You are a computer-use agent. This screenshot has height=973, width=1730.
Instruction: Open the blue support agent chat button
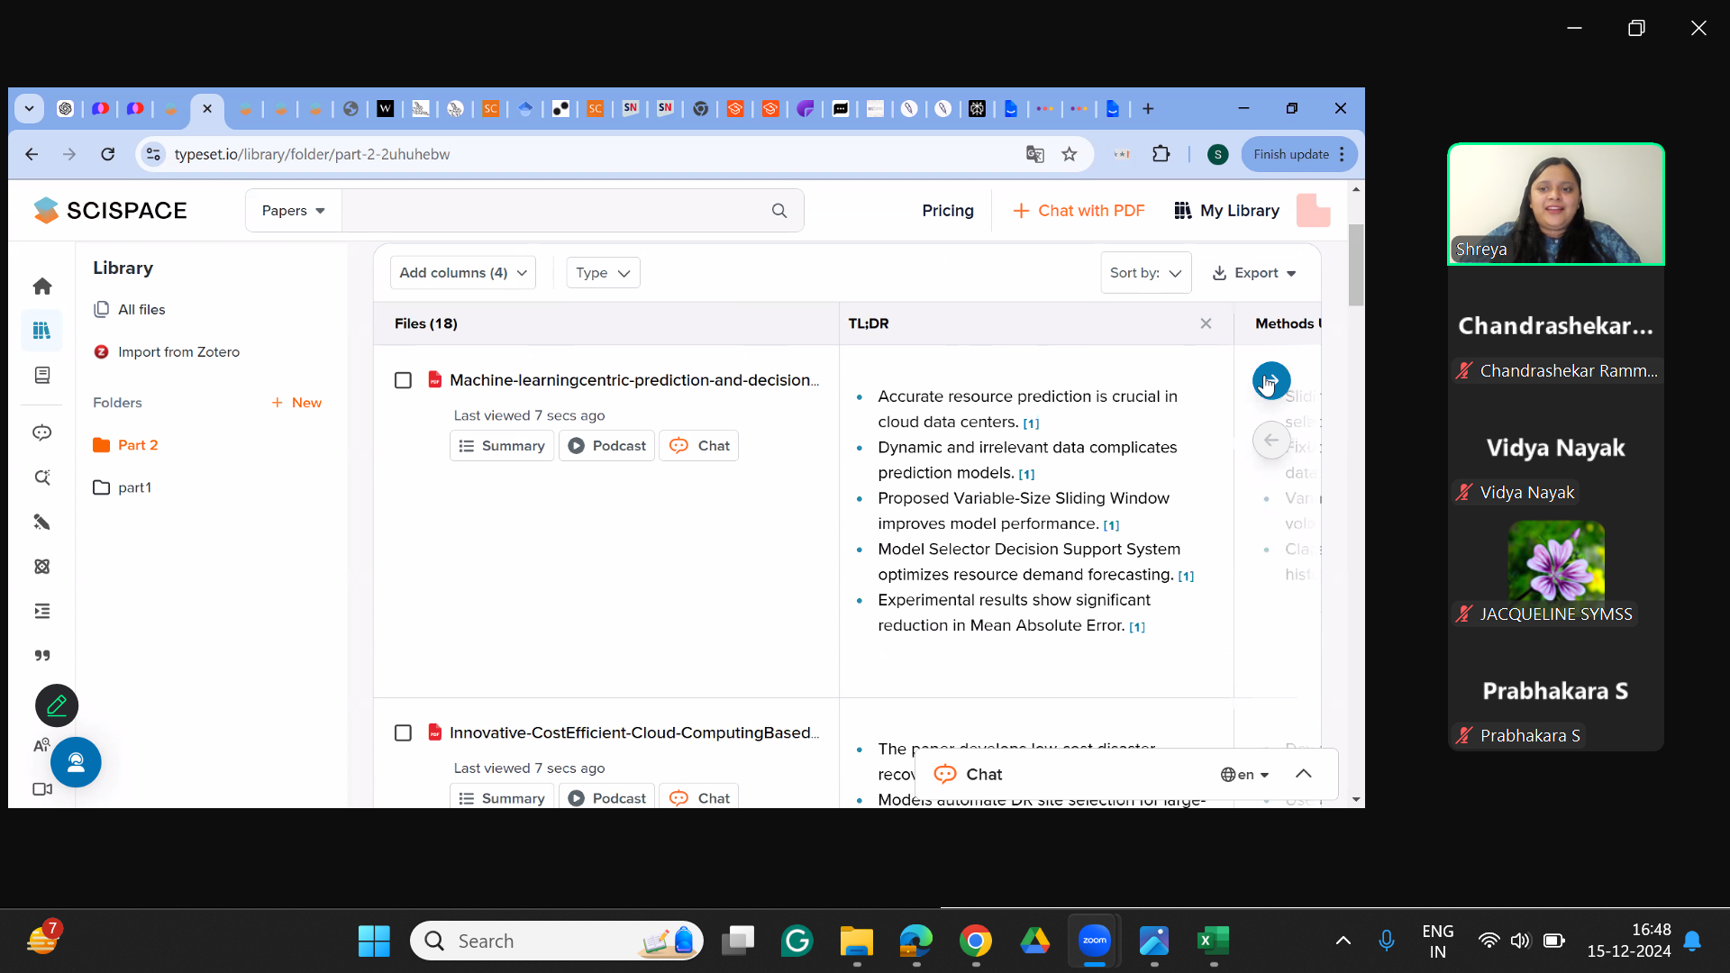(x=76, y=762)
